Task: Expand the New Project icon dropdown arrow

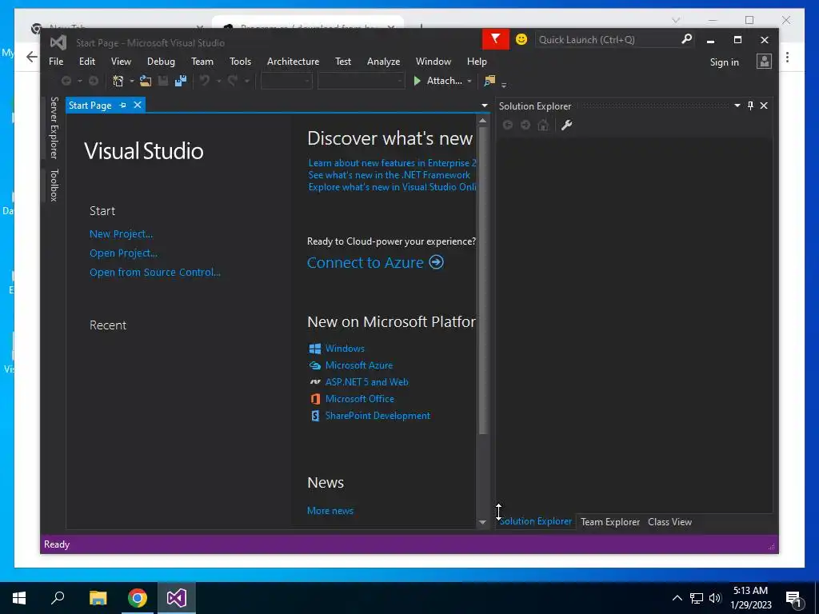Action: pos(132,81)
